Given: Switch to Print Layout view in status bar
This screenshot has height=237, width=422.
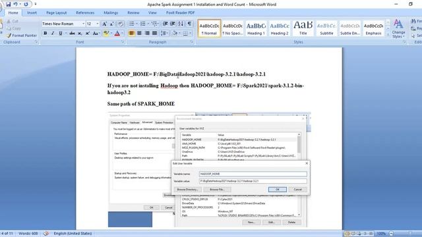Looking at the screenshot, I should (x=347, y=234).
